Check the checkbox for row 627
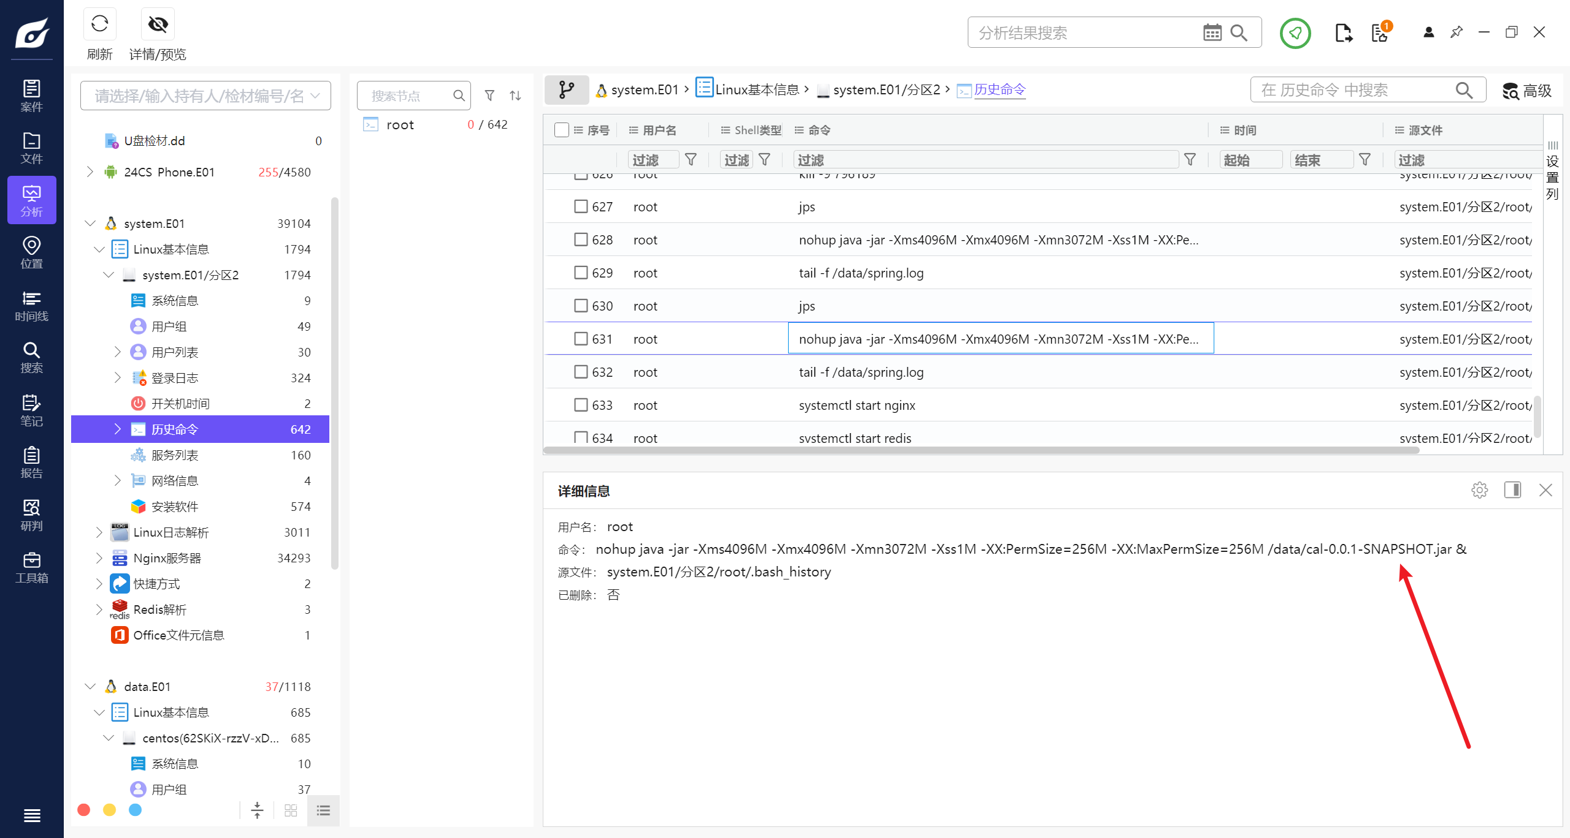The image size is (1570, 838). pyautogui.click(x=580, y=206)
